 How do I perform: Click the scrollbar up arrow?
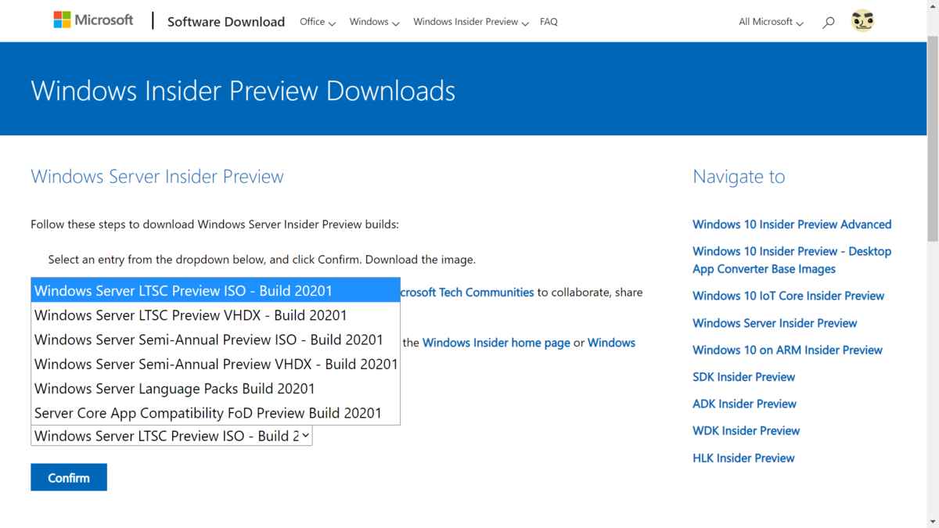pos(932,5)
